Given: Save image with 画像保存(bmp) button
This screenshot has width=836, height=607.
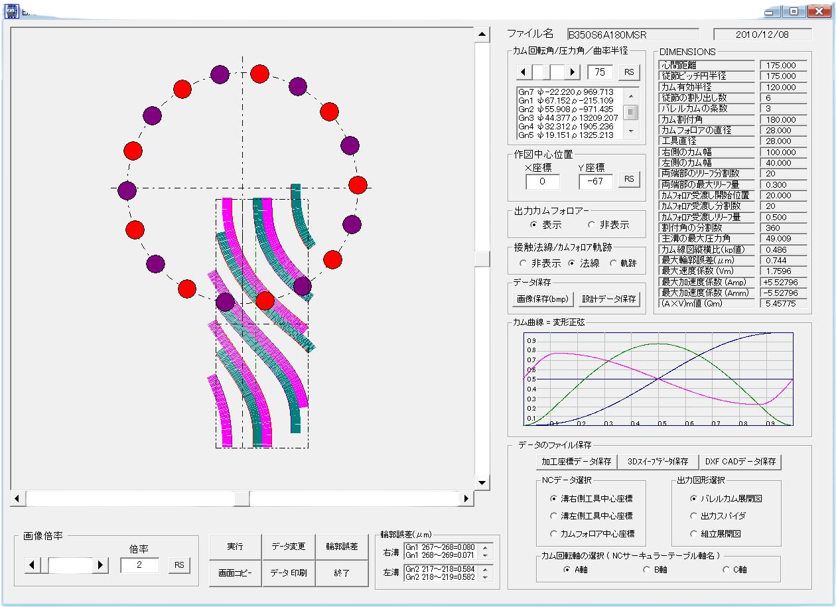Looking at the screenshot, I should point(543,299).
